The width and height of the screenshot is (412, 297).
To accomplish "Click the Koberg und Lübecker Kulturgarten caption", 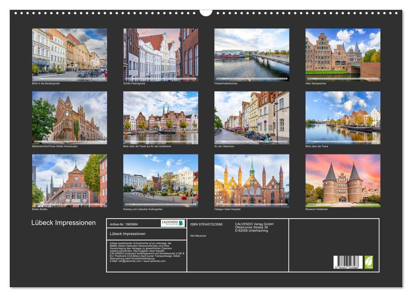I will 143,209.
